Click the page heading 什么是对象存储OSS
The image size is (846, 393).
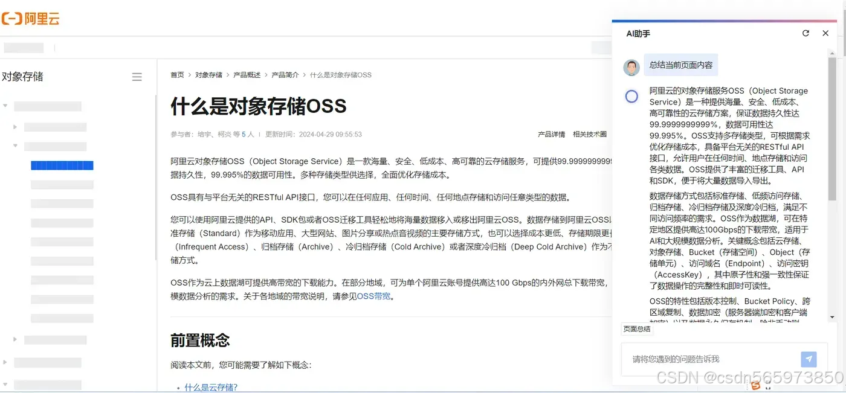(x=259, y=106)
